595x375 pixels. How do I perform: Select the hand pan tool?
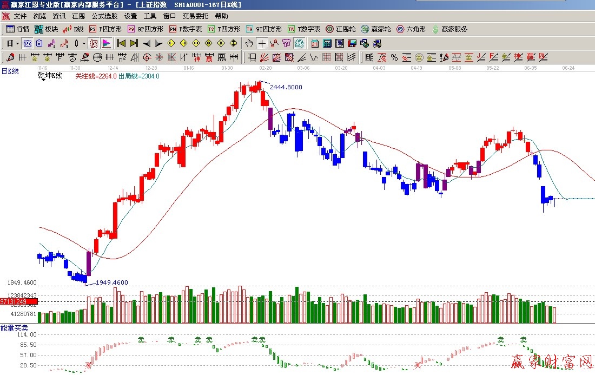(249, 43)
